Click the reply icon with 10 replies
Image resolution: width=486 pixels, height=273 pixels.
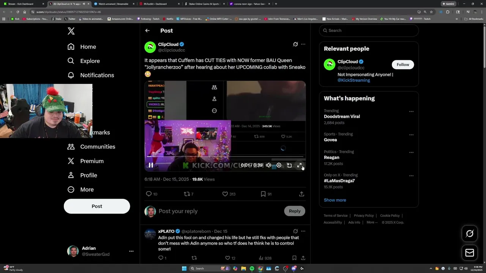pos(151,194)
